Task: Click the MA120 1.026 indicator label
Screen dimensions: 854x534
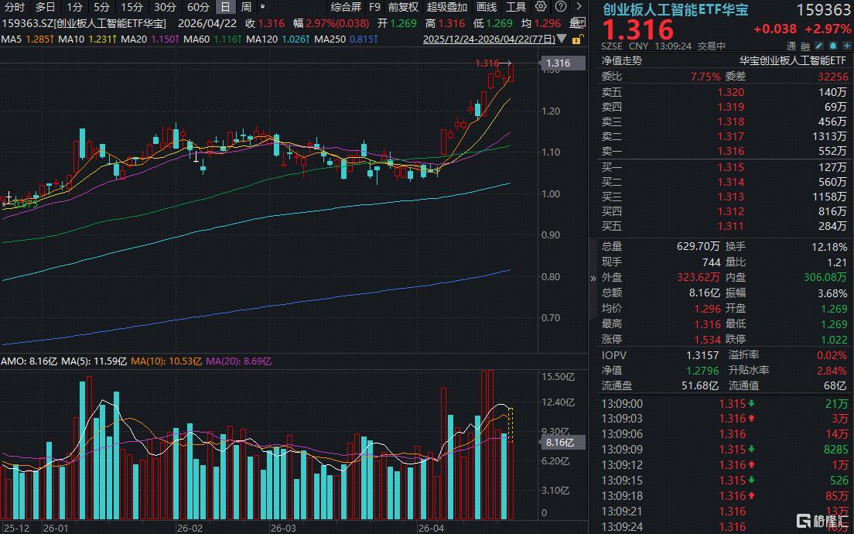Action: point(277,39)
